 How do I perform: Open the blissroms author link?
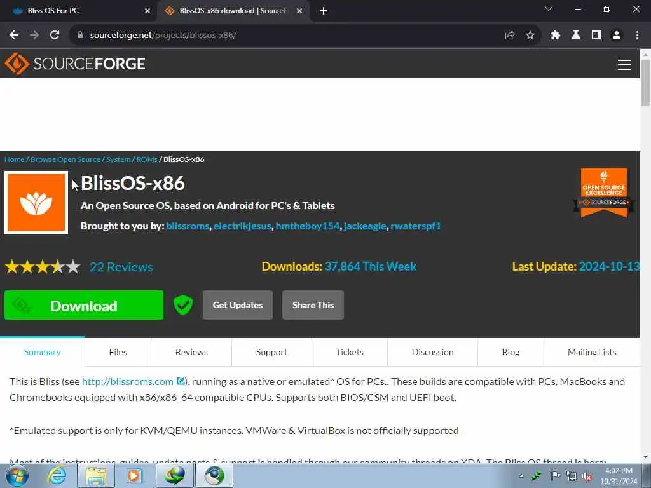(188, 226)
